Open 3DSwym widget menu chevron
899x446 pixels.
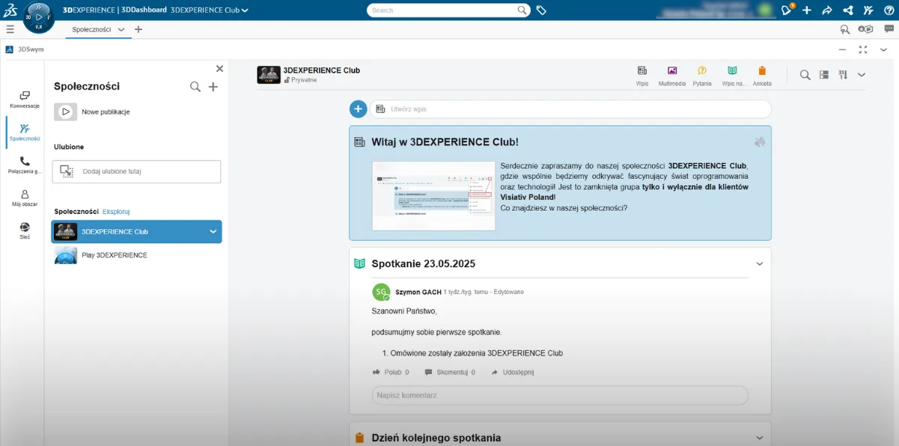pyautogui.click(x=884, y=49)
